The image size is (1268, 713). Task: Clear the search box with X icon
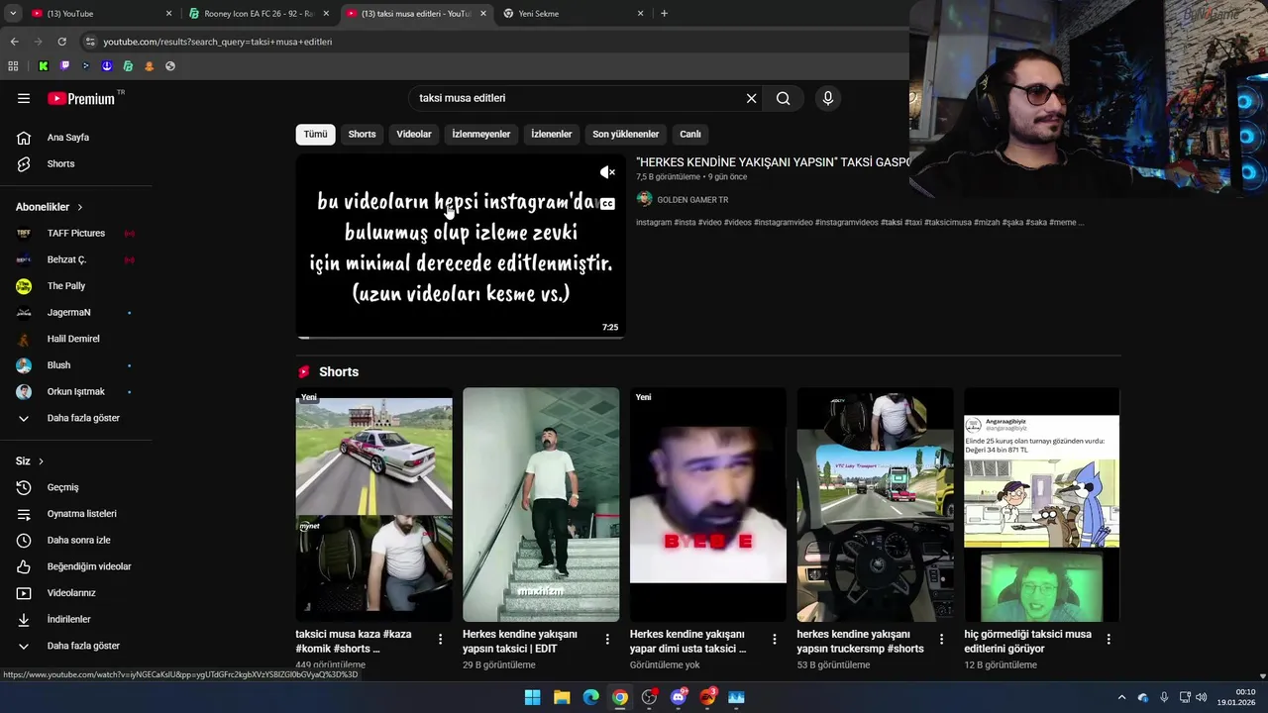(751, 98)
